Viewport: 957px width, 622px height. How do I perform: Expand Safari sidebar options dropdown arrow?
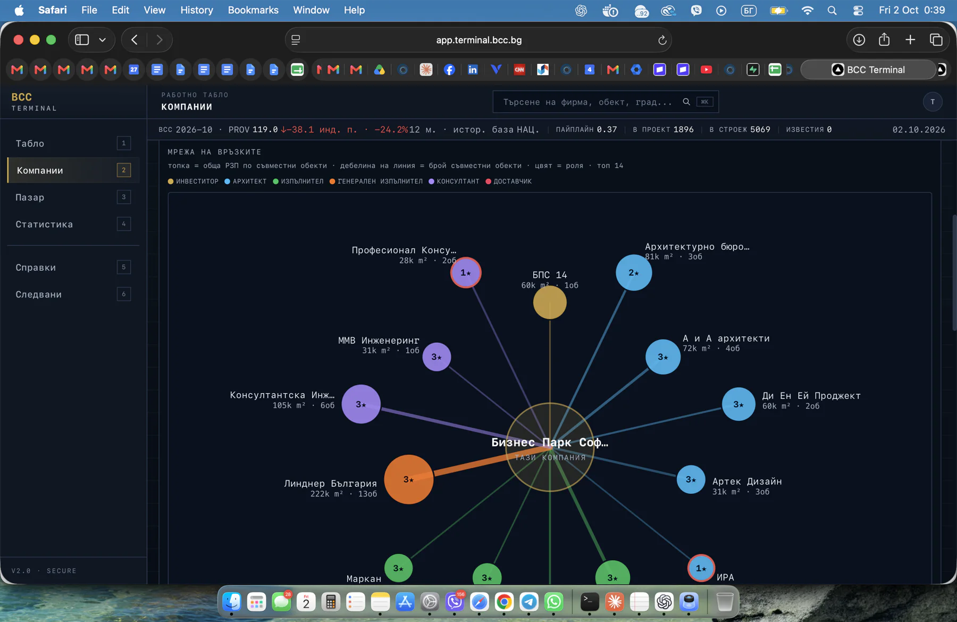click(x=103, y=40)
